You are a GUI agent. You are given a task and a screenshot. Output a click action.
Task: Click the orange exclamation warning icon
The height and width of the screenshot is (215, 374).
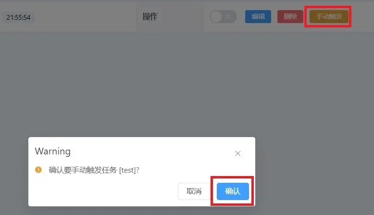coord(38,170)
